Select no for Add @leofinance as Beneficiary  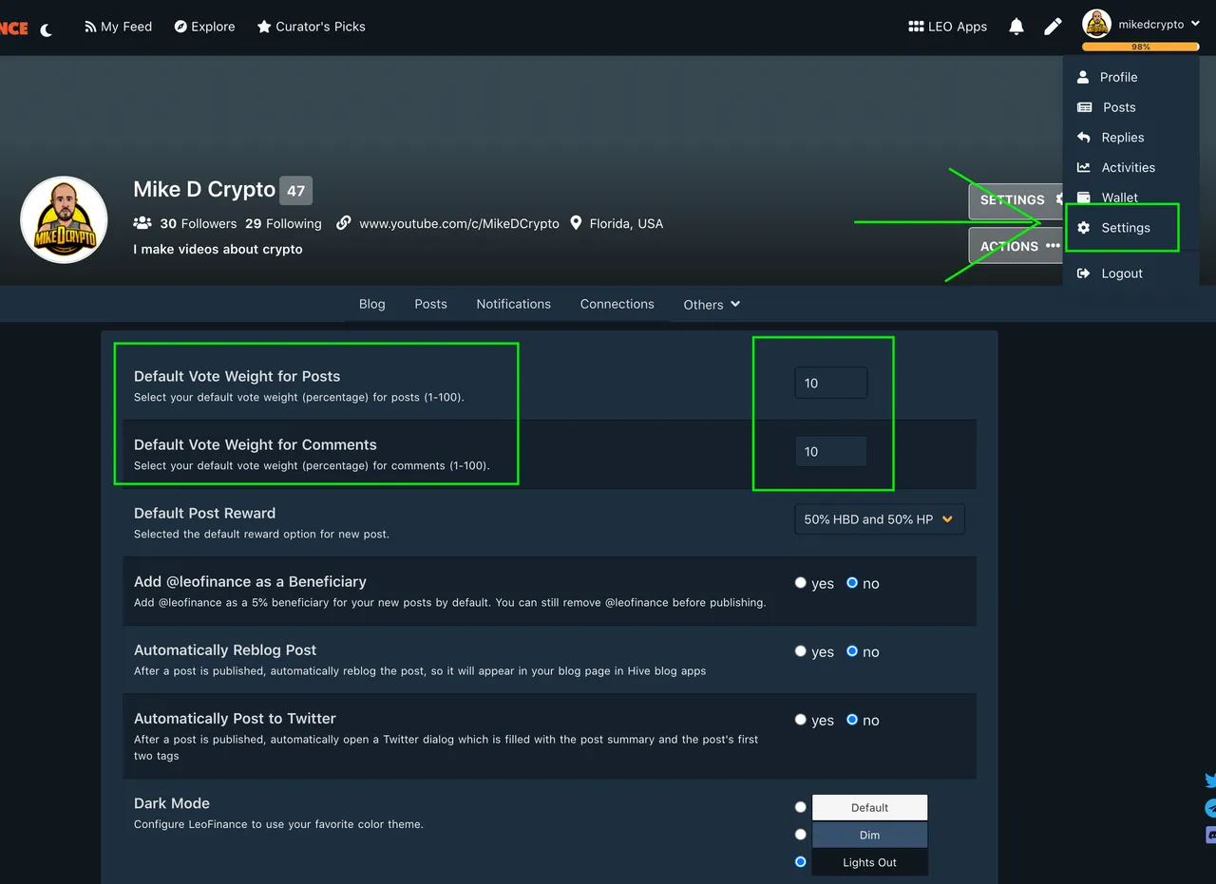click(x=852, y=583)
